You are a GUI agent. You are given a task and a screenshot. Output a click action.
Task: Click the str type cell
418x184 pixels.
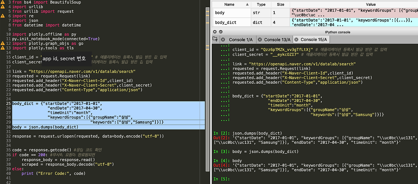[261, 13]
